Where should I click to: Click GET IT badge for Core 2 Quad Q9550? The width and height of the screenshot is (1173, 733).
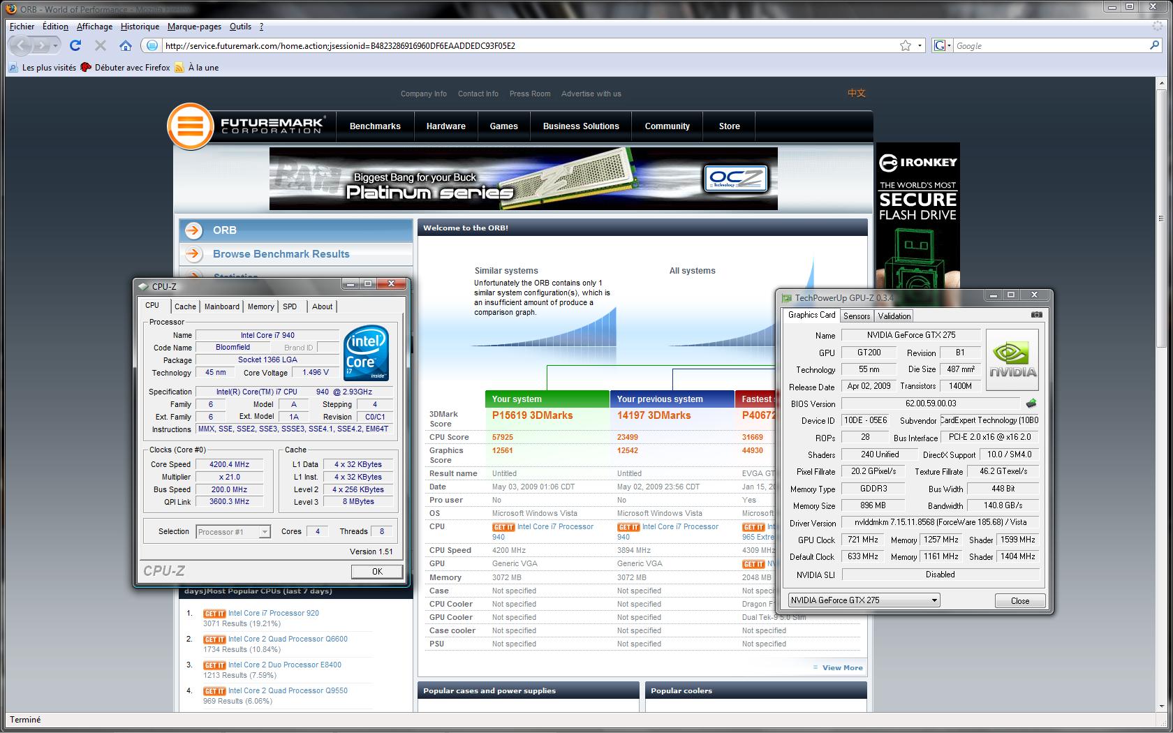[214, 691]
